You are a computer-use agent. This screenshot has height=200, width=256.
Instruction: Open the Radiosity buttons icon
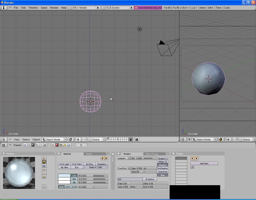(65, 145)
